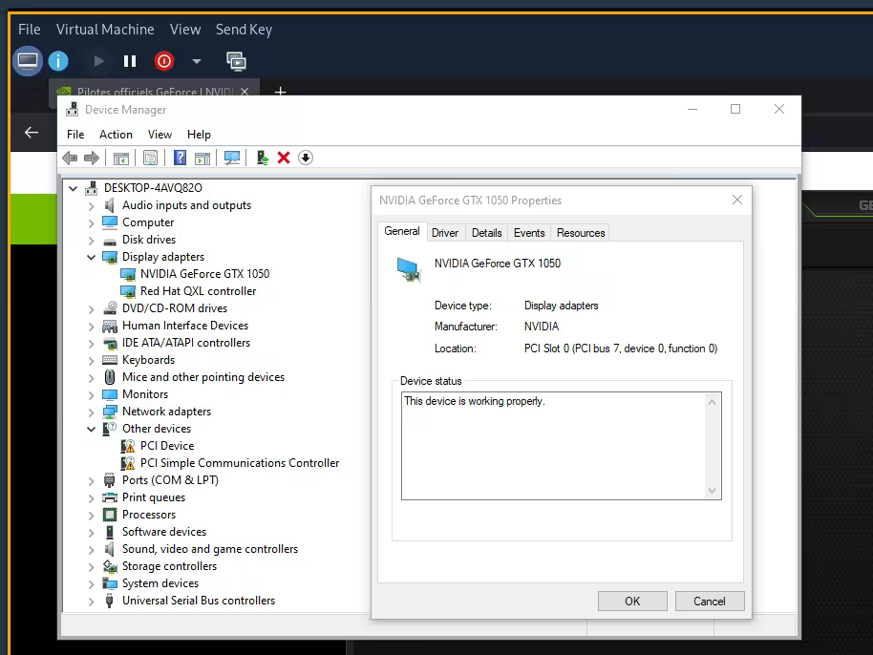Switch to the Resources tab

[581, 233]
